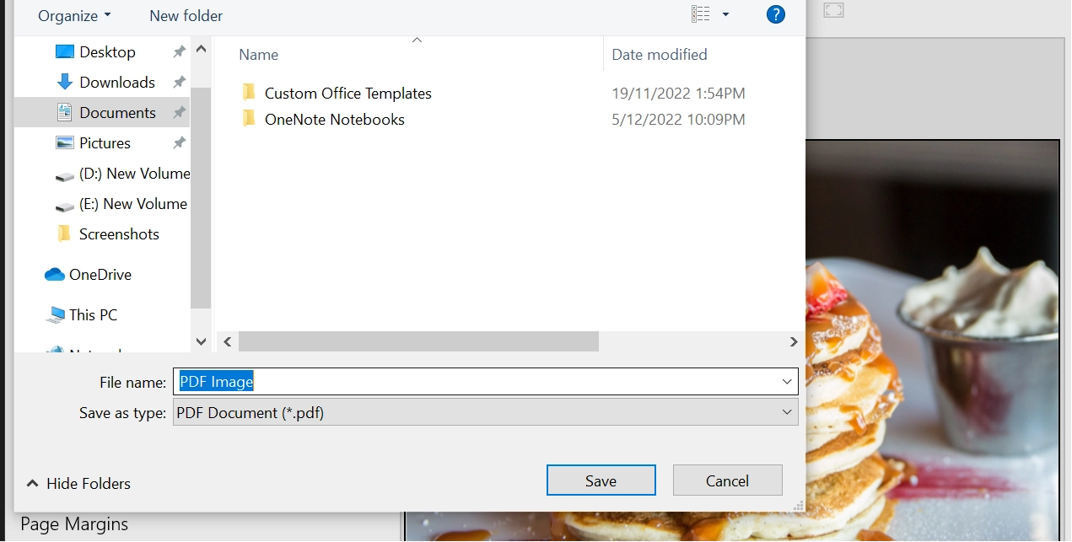Select the Screenshots folder in sidebar
Viewport: 1072px width, 542px height.
pos(119,233)
